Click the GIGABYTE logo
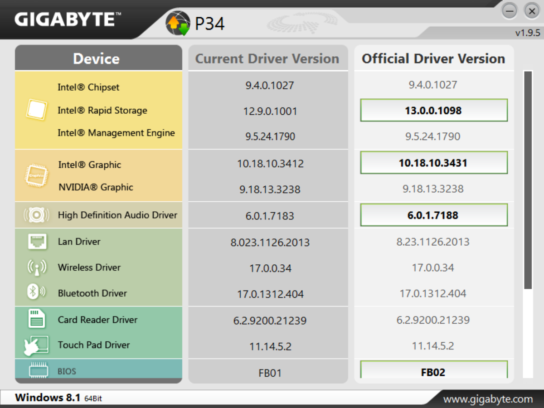Screen dimensions: 544x408 (68, 19)
